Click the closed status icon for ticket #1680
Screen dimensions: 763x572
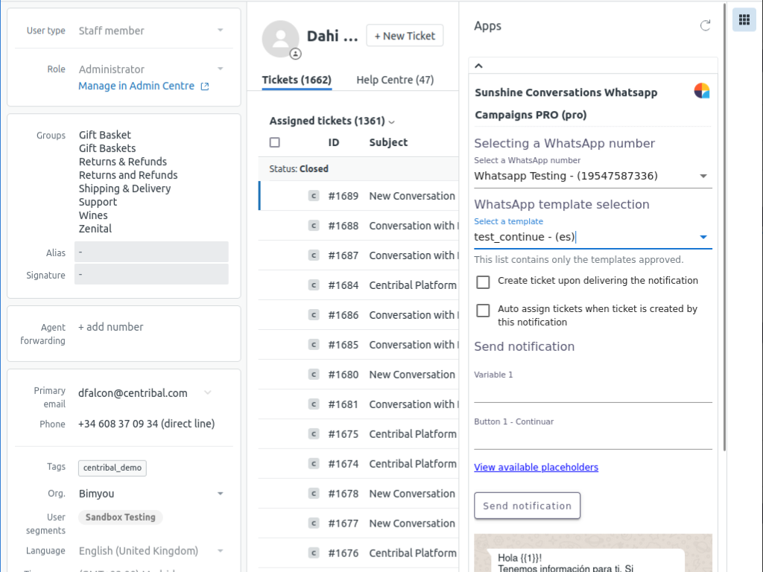[314, 375]
